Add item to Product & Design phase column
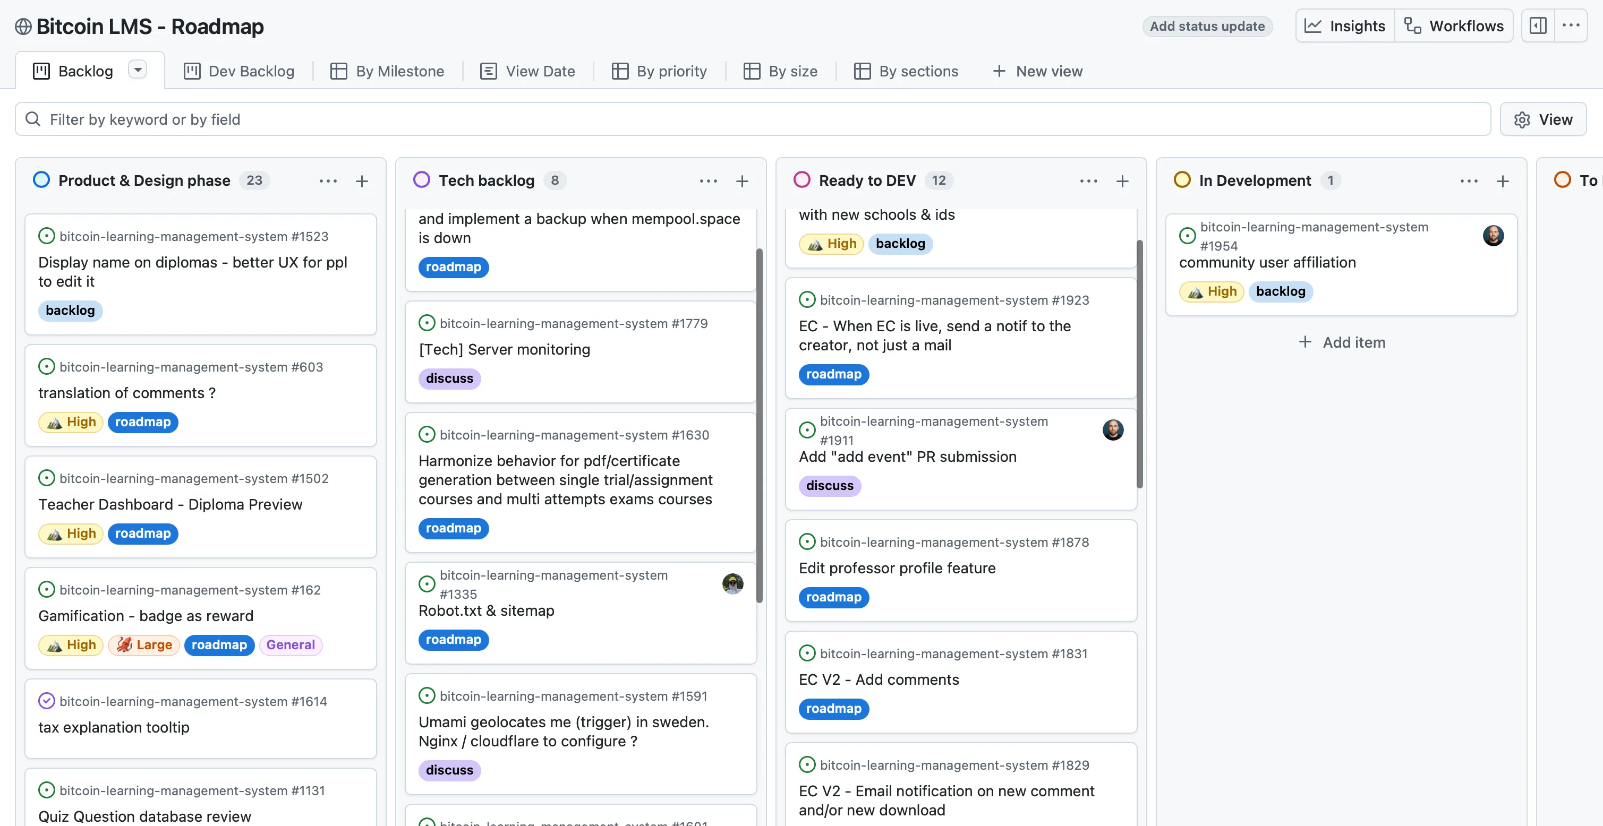 tap(362, 181)
